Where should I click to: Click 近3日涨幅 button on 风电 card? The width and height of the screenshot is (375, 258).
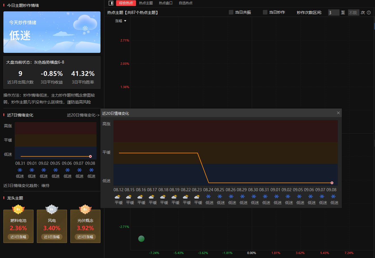(x=52, y=237)
